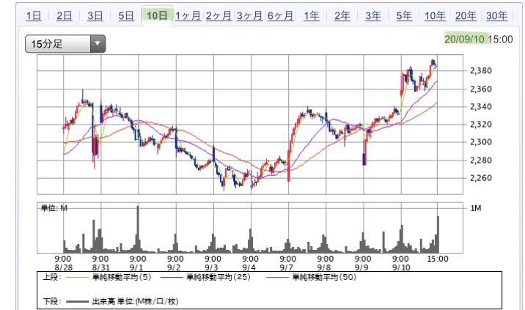Viewport: 525px width, 310px height.
Task: Click the 9/9 opening candlestick low
Action: point(364,159)
